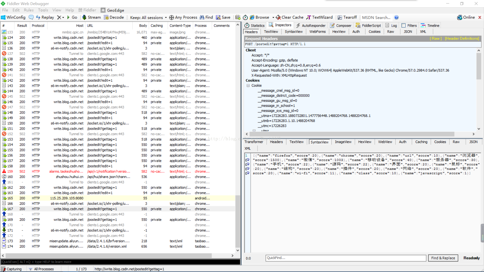This screenshot has width=484, height=272.
Task: Toggle Decode mode
Action: tap(114, 17)
